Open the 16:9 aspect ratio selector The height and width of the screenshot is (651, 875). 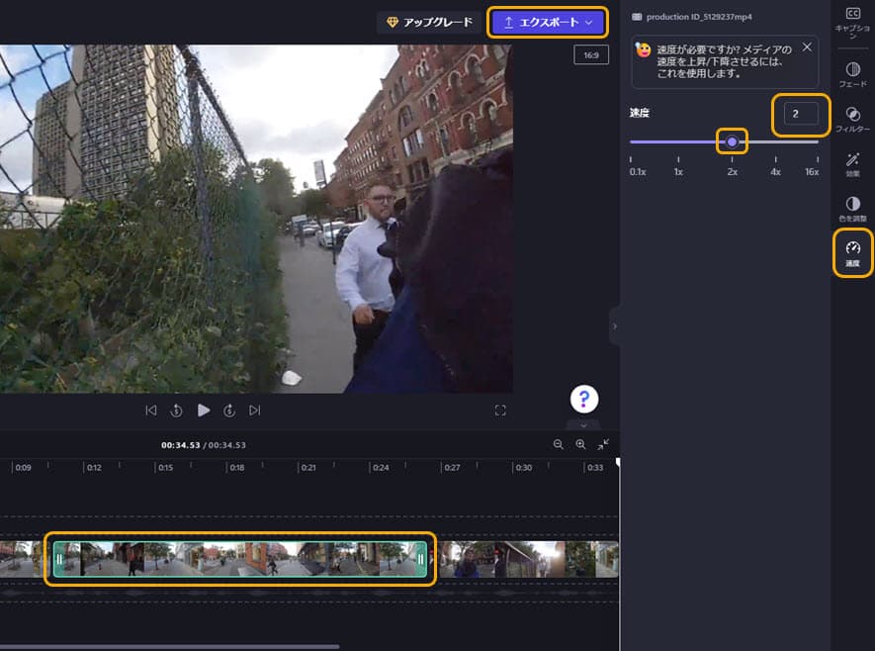point(590,54)
